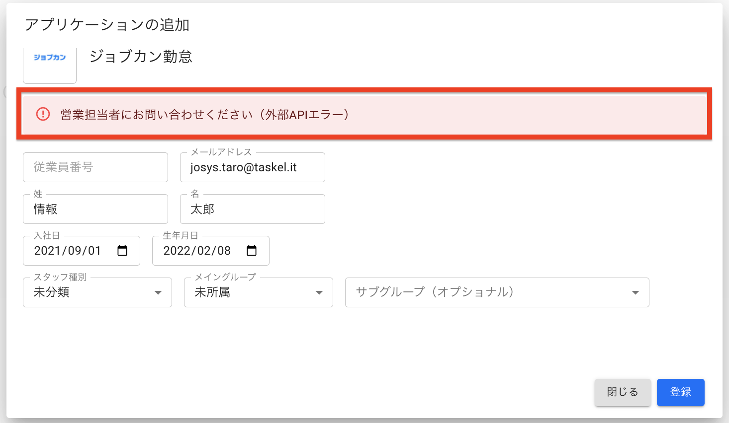729x423 pixels.
Task: Click the red exclamation error icon
Action: (x=43, y=114)
